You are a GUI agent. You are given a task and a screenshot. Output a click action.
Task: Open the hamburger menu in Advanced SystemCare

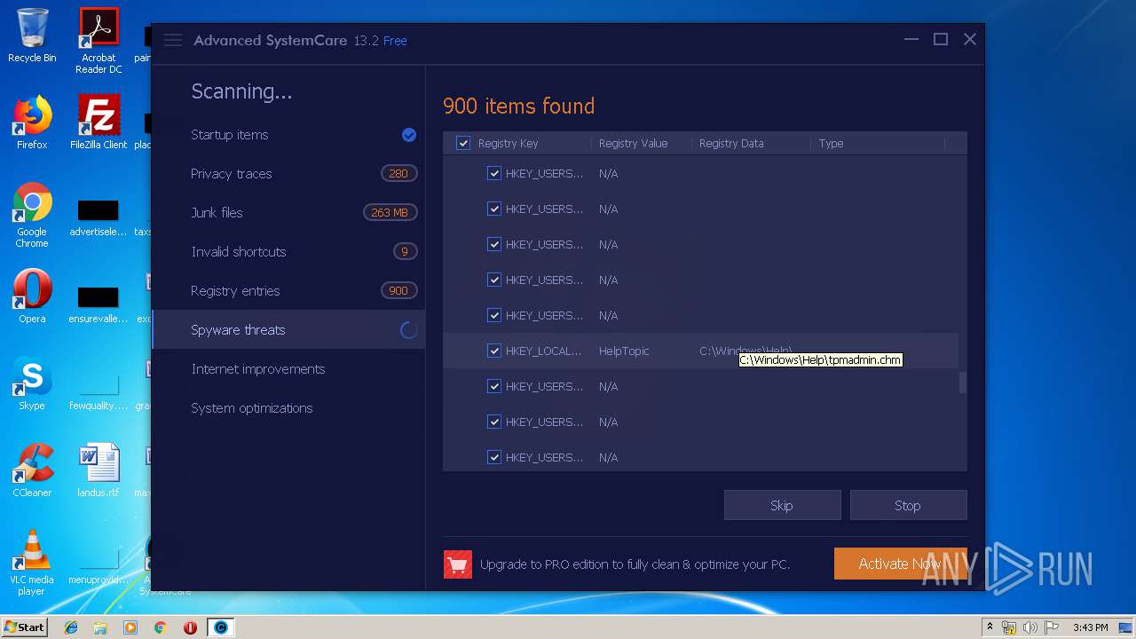point(173,40)
